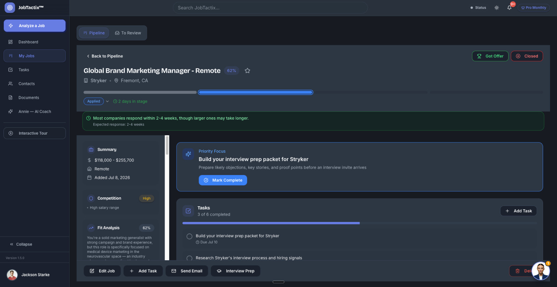Open Interview Prep
Image resolution: width=557 pixels, height=287 pixels.
click(x=235, y=271)
